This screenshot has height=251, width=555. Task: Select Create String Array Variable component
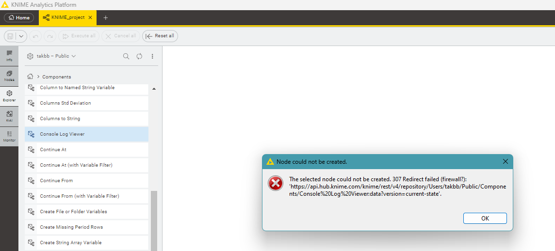[x=87, y=243]
